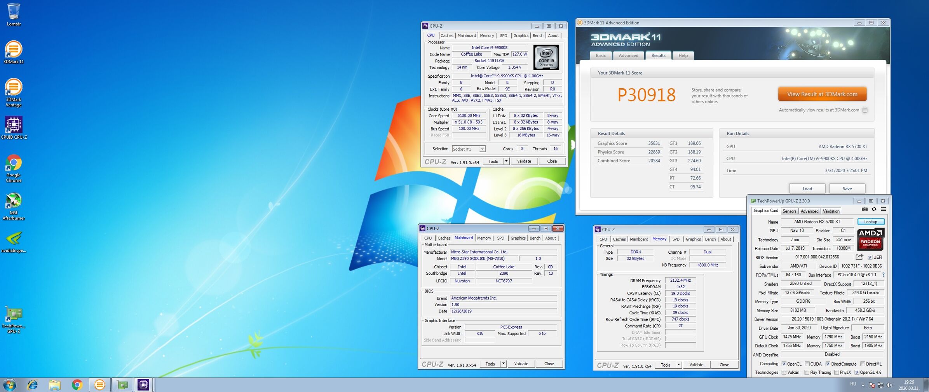Expand Tools arrow in the CPU-Z Memory window

click(x=678, y=365)
